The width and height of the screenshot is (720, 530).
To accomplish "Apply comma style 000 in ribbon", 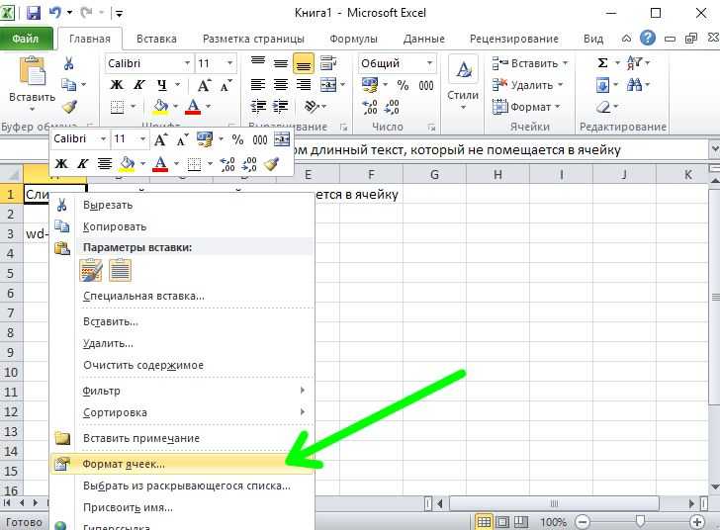I will pos(426,85).
